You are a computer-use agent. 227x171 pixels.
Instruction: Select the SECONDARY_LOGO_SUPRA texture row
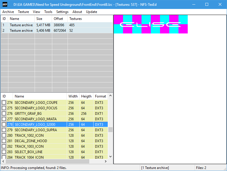tap(36, 130)
